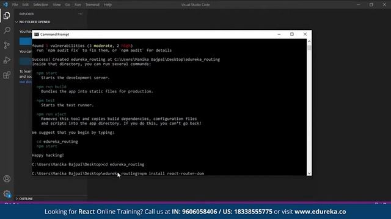
Task: Click the www.edureka.co text in banner
Action: 320,212
